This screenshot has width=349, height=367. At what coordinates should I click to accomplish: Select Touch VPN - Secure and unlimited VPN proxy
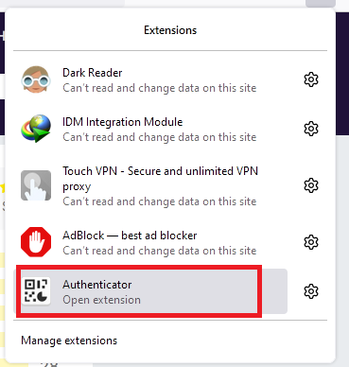(x=150, y=185)
